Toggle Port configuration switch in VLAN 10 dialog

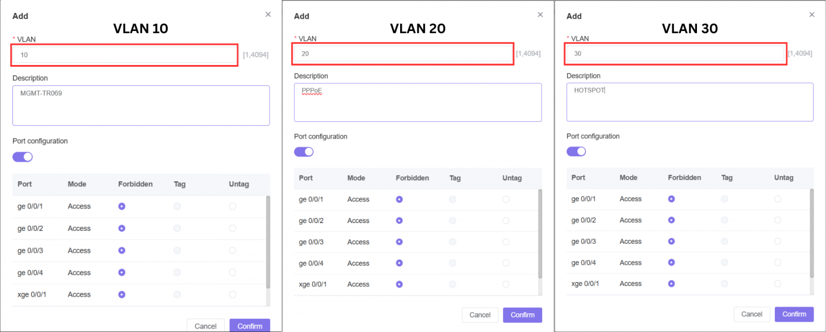pyautogui.click(x=22, y=156)
